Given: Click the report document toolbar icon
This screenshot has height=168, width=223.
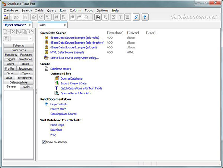Looking at the screenshot, I should coord(98,17).
